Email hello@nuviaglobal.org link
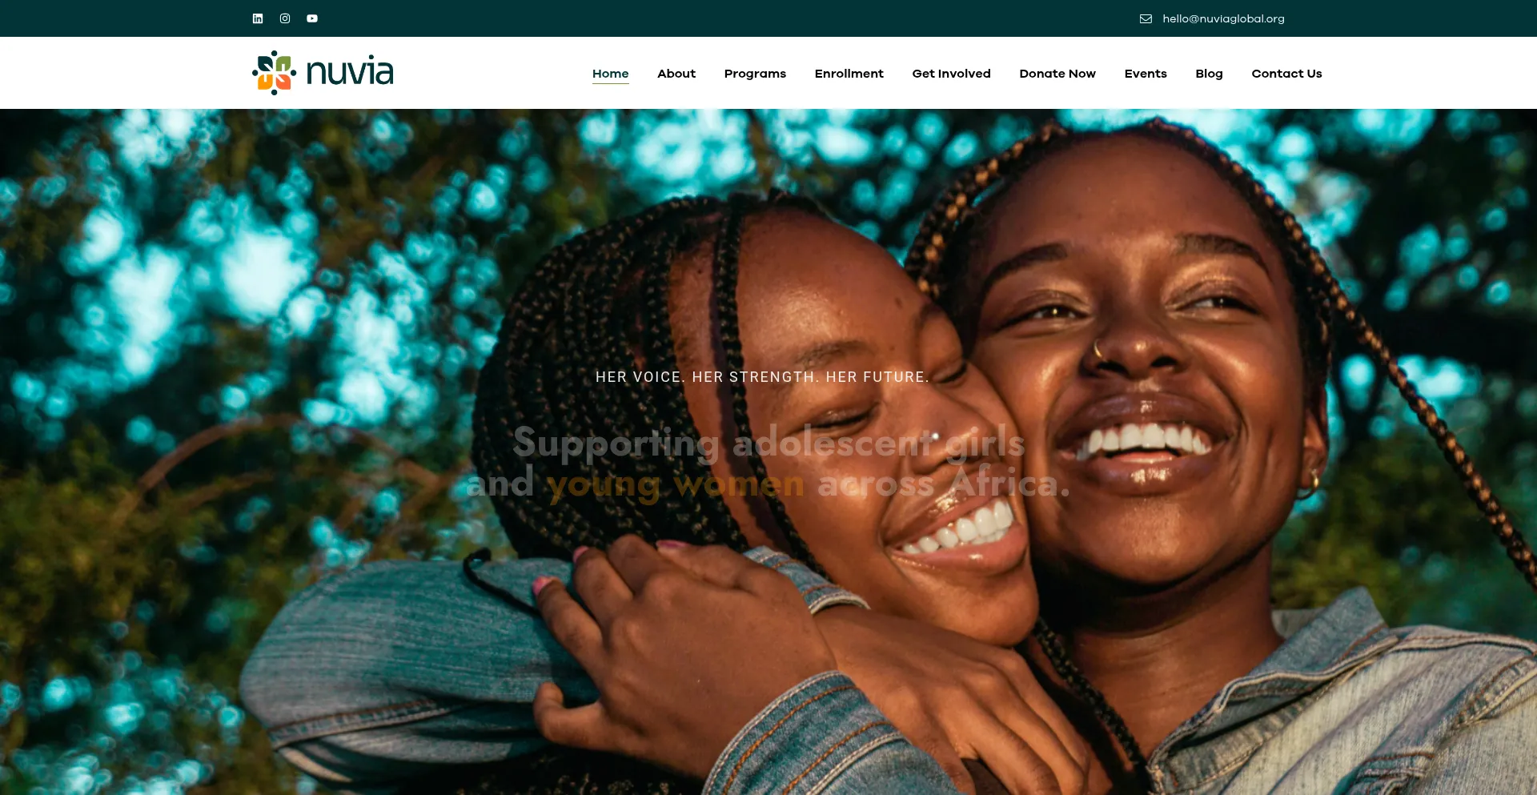This screenshot has width=1537, height=795. click(1223, 18)
